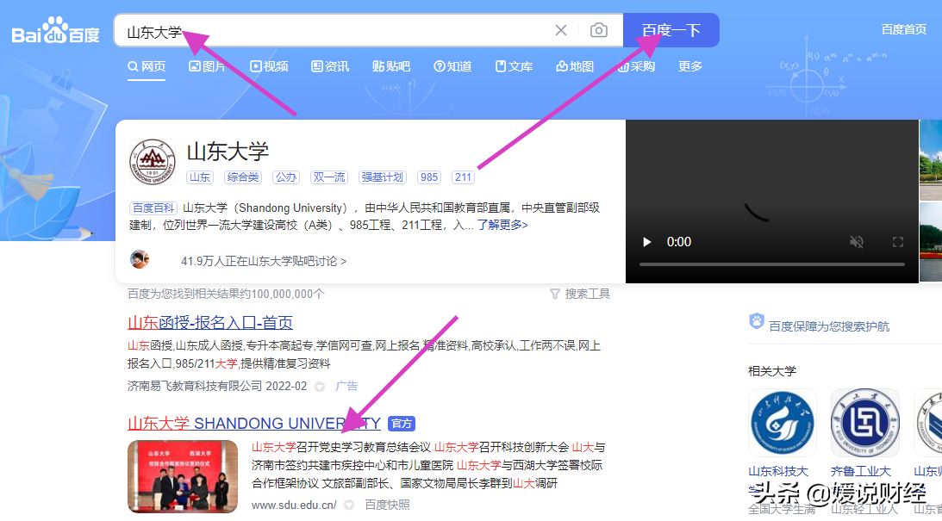Play the video
Screen dimensions: 942x521
(647, 242)
